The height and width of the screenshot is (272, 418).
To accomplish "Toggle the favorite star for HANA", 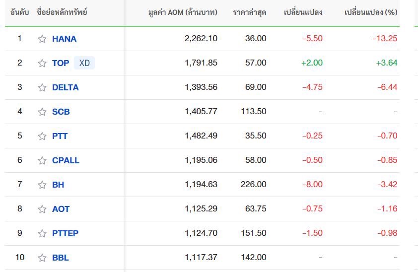I will (x=42, y=39).
